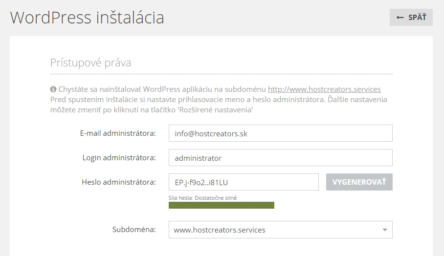Click the info icon before Chystáte

(53, 89)
